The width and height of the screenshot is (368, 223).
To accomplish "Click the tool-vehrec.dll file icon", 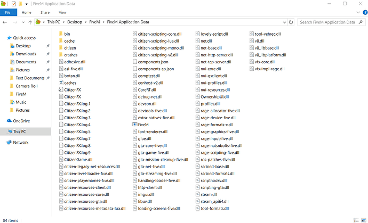I will [252, 34].
